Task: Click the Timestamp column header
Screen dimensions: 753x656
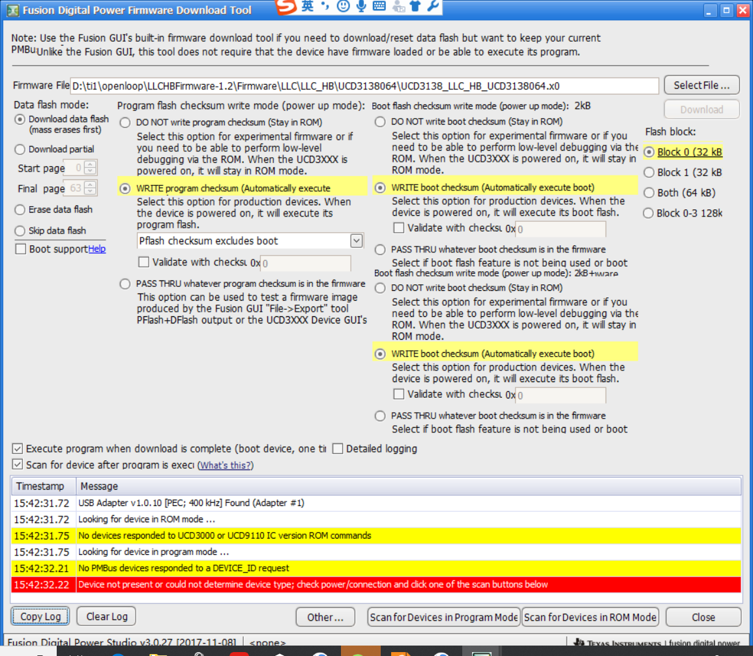Action: coord(44,486)
